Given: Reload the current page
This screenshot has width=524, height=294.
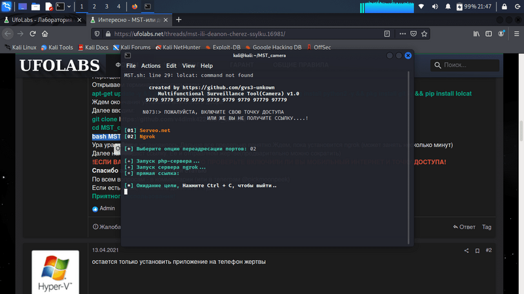Looking at the screenshot, I should pos(33,34).
